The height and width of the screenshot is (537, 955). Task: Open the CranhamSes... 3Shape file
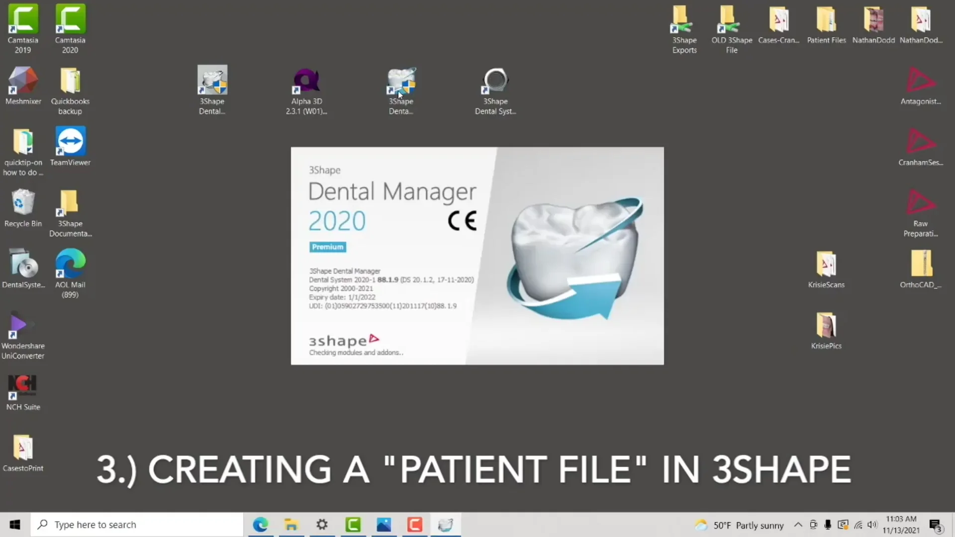[x=921, y=147]
